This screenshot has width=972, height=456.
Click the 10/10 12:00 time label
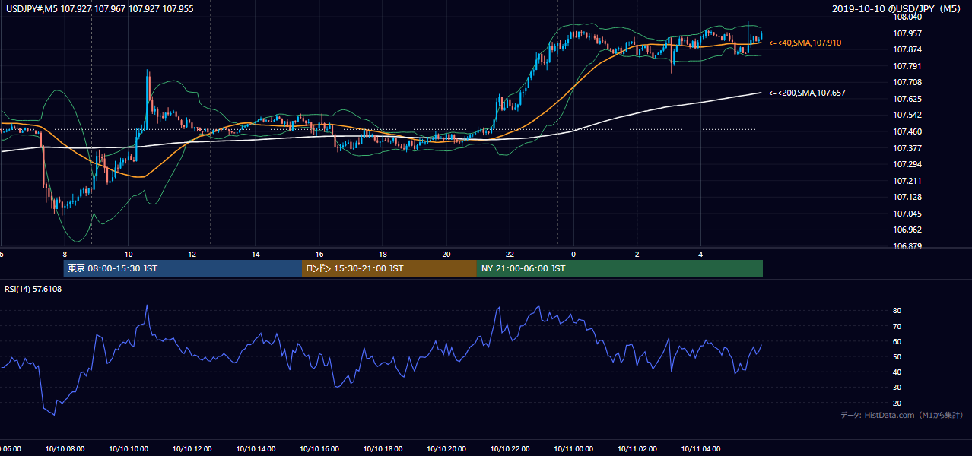[192, 448]
